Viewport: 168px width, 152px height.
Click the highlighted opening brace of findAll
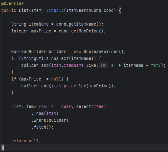(120, 11)
